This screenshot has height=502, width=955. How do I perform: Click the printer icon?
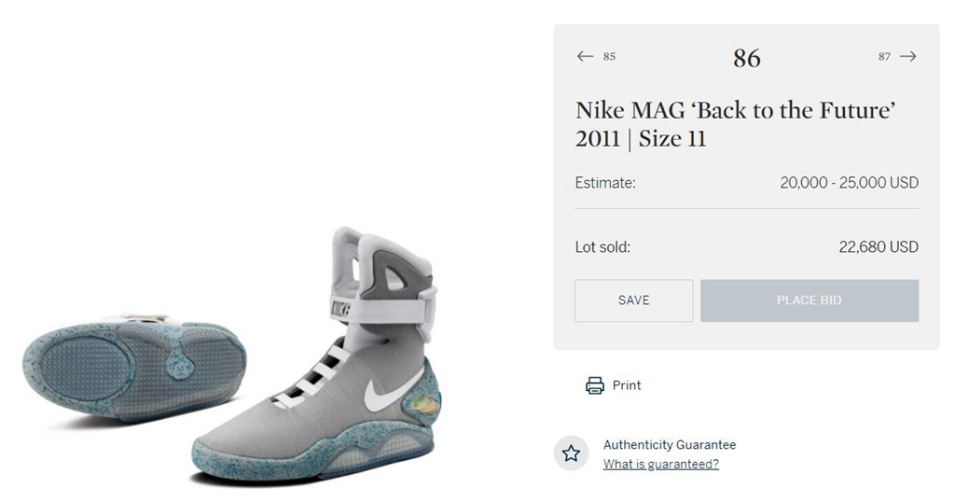[594, 385]
